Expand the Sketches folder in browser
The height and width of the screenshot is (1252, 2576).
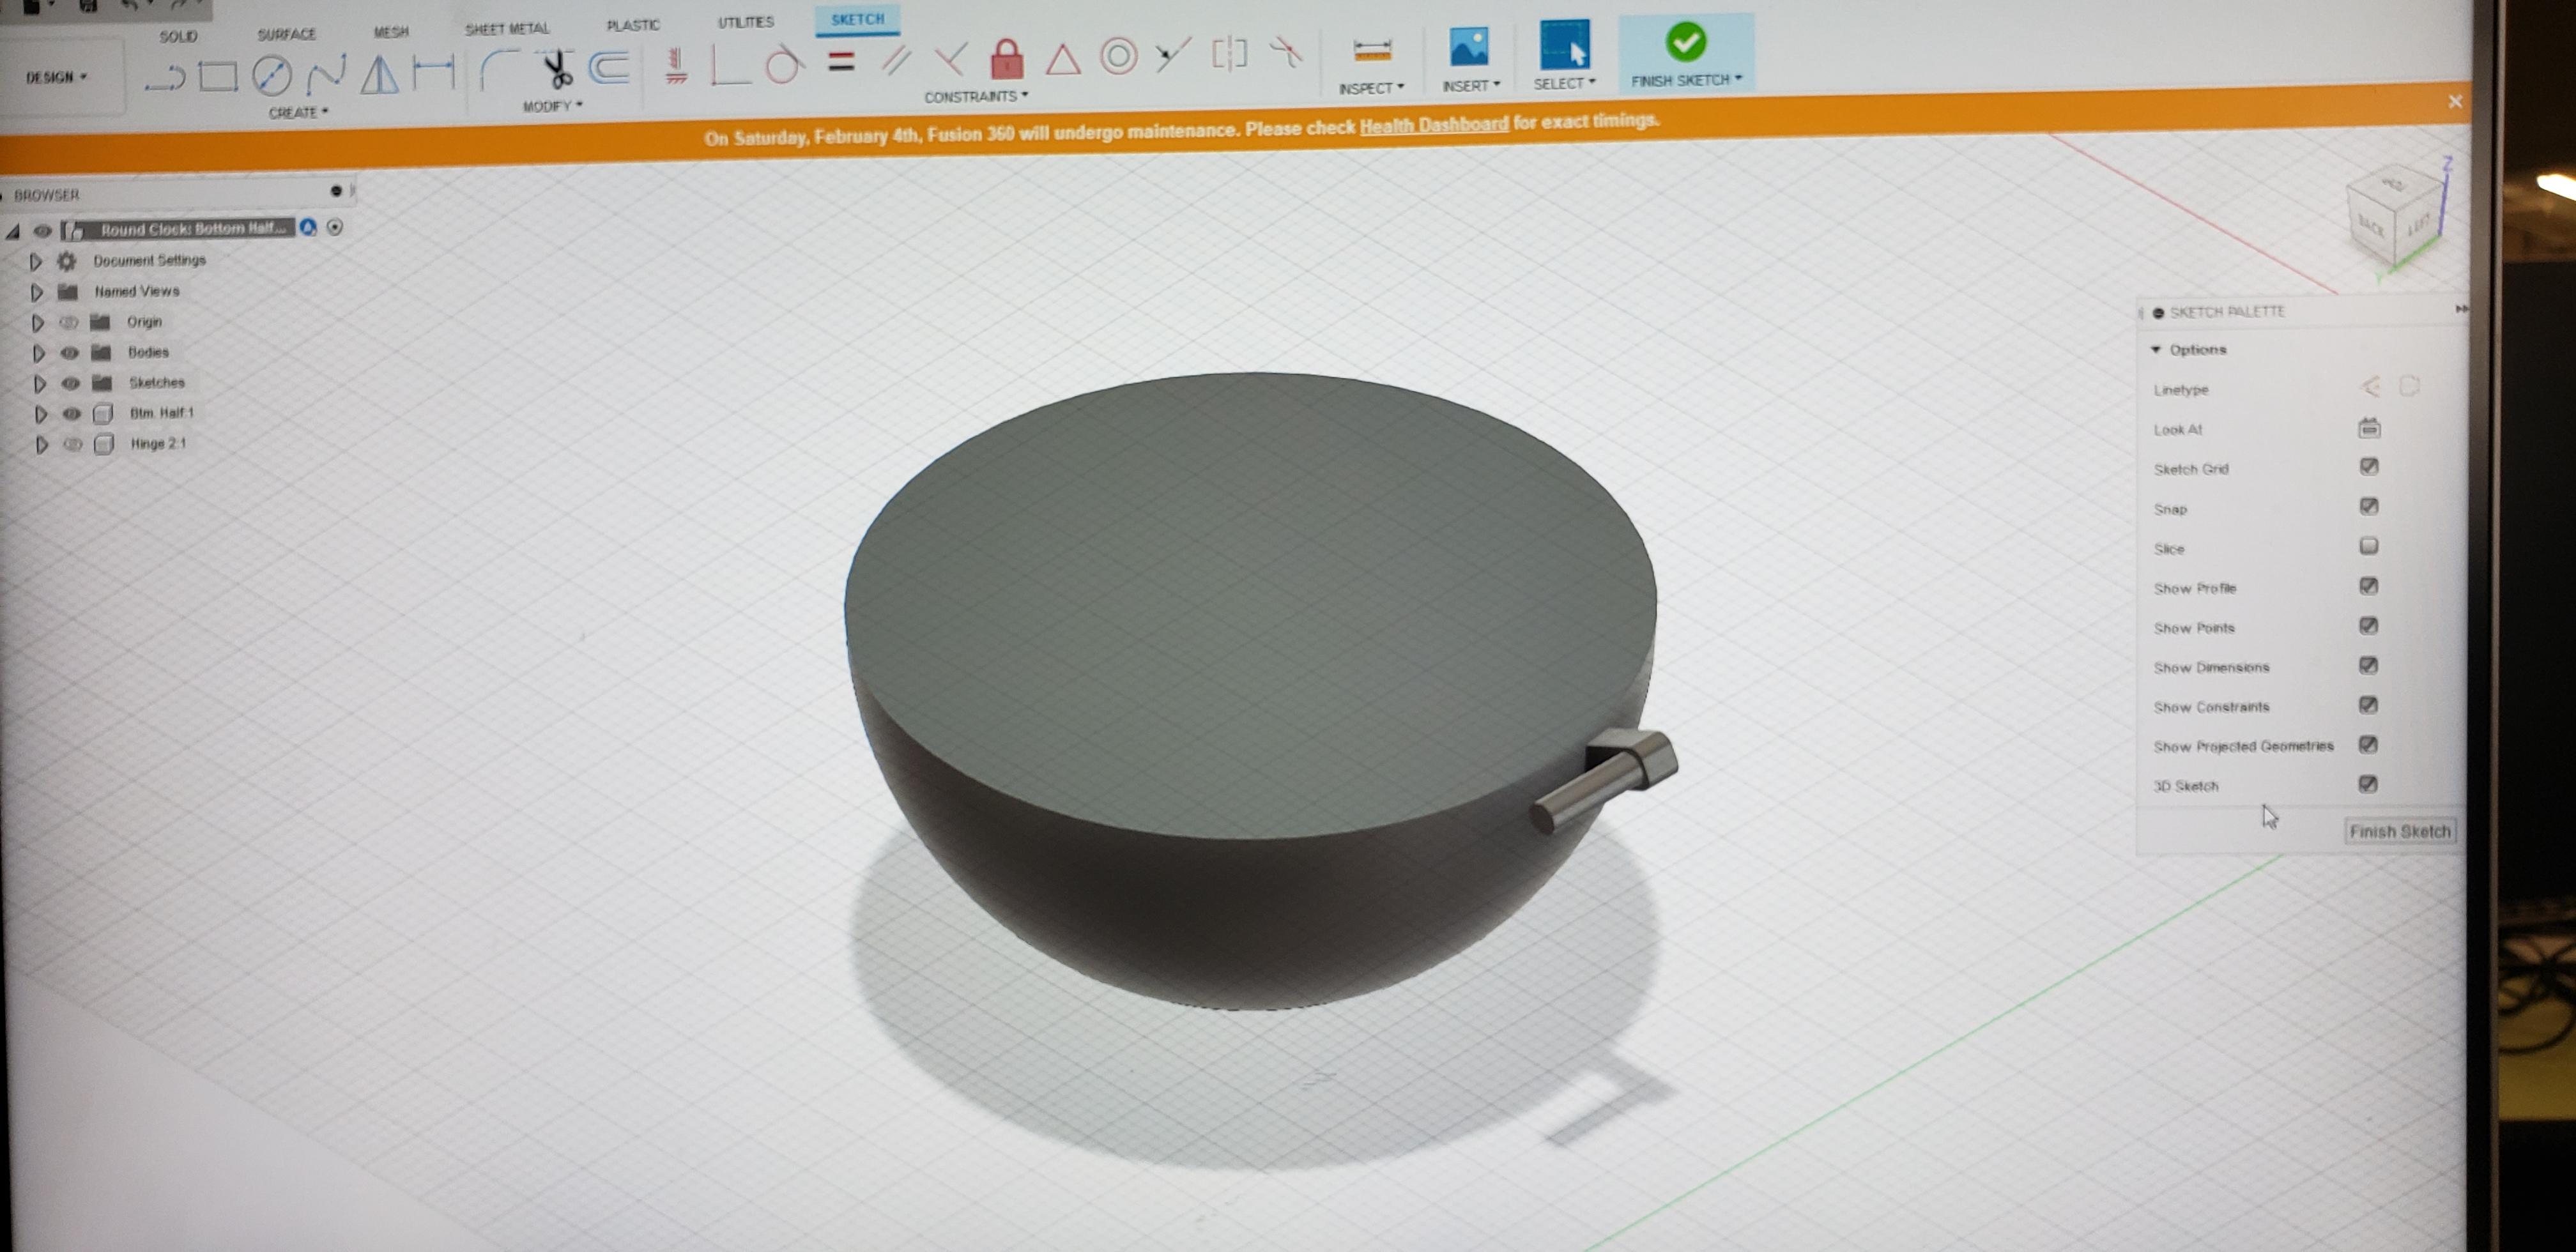tap(39, 383)
